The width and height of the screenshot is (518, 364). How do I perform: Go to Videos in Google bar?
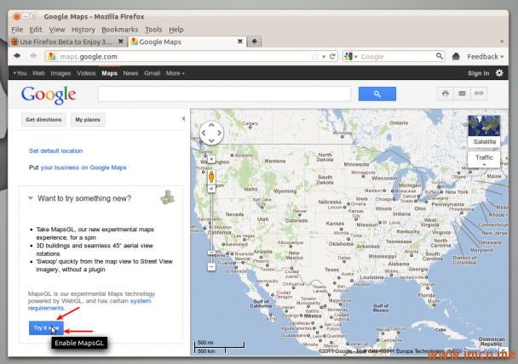(x=86, y=73)
